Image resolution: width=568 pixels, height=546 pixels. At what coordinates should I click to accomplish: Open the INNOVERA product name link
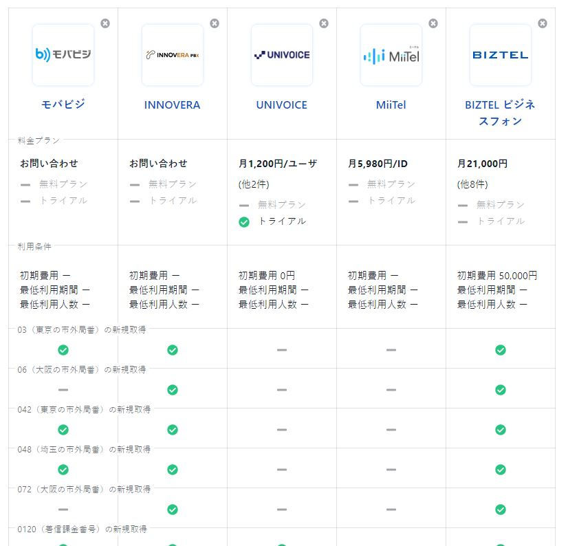tap(173, 105)
